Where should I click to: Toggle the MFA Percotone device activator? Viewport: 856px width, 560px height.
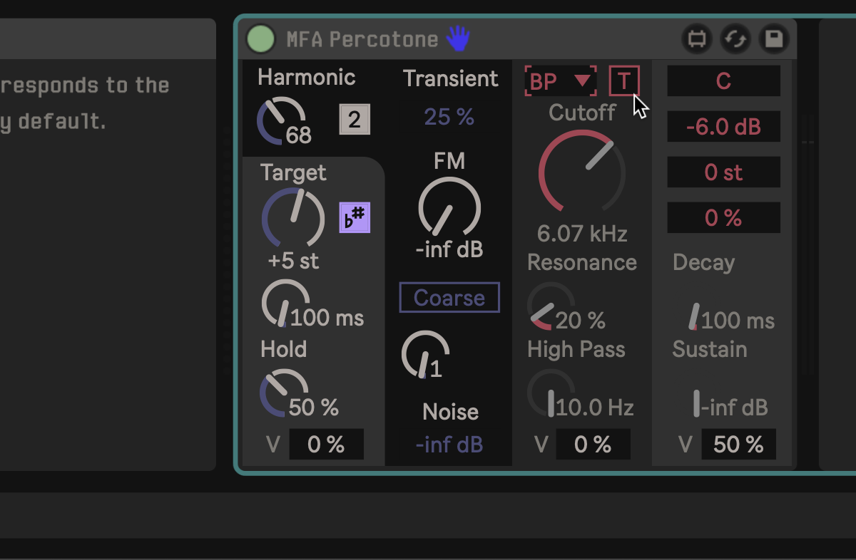point(260,38)
